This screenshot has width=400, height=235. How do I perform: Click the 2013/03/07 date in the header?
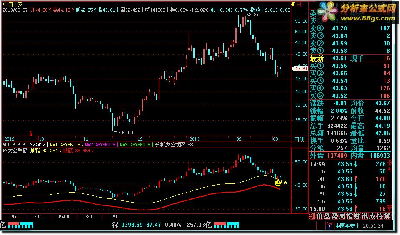pyautogui.click(x=15, y=10)
